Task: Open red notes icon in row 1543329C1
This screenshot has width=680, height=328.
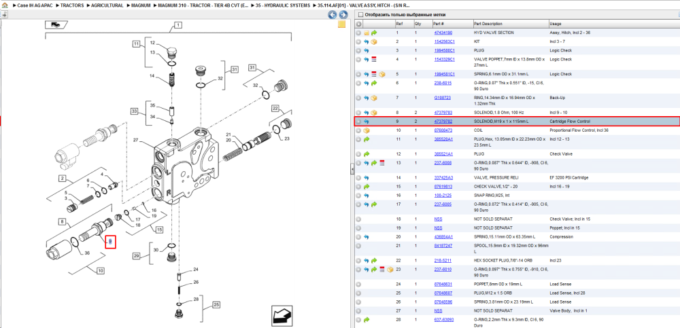Action: [x=374, y=59]
